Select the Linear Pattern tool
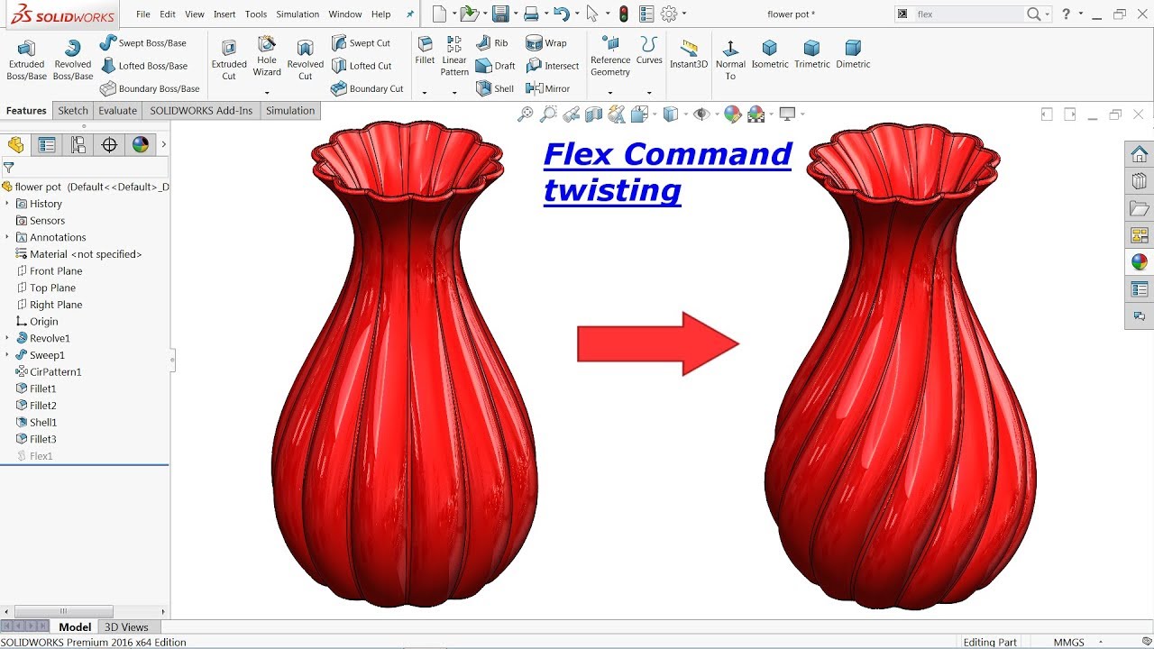This screenshot has width=1154, height=649. coord(454,56)
